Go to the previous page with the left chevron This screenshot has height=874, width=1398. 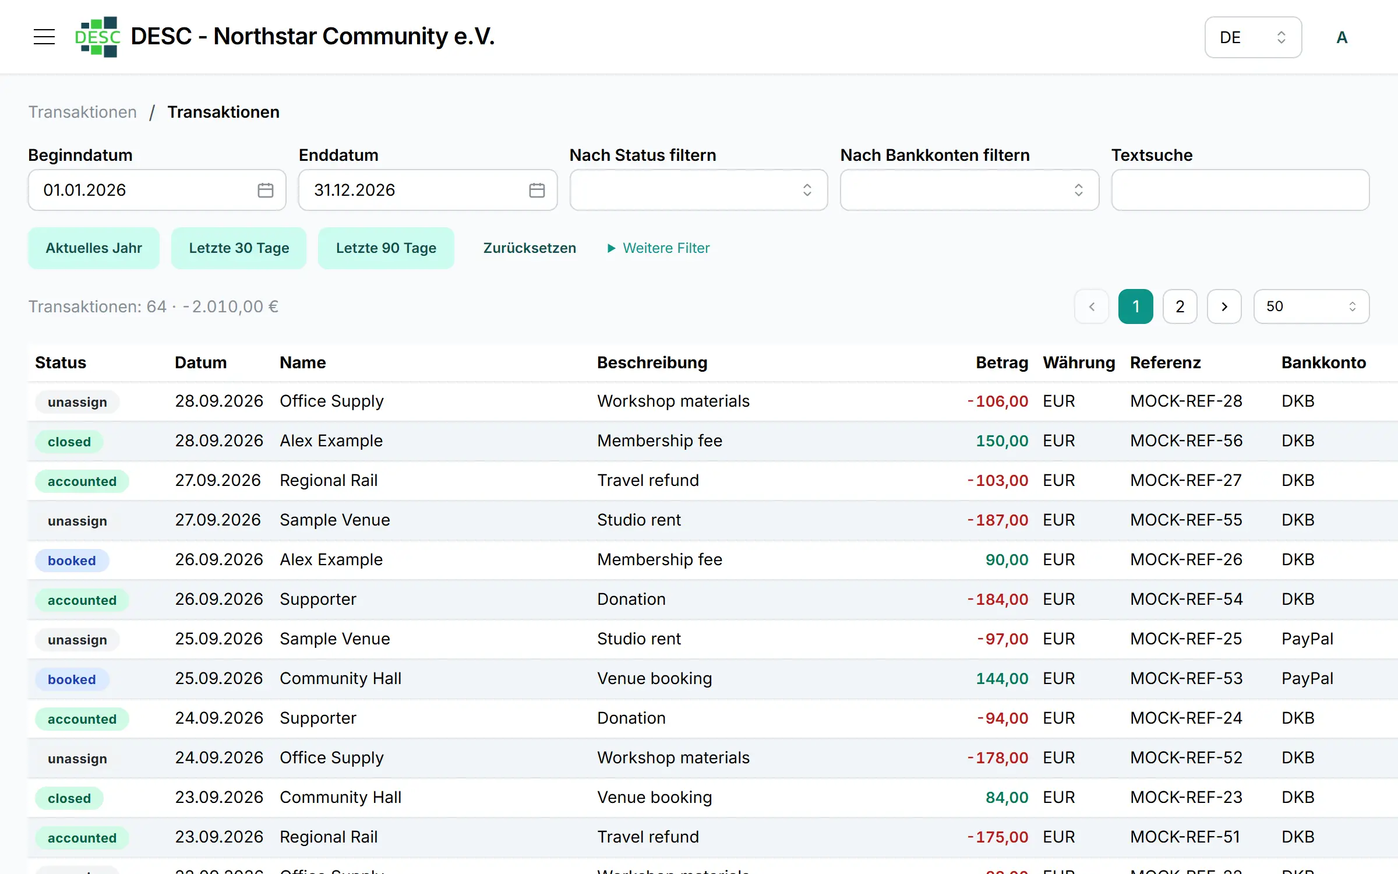click(x=1092, y=306)
